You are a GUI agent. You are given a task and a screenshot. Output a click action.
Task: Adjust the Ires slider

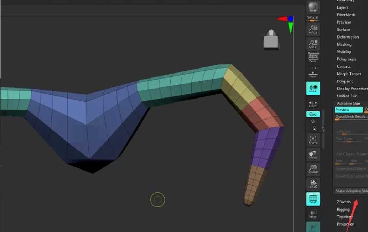[x=341, y=161]
